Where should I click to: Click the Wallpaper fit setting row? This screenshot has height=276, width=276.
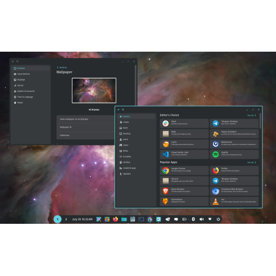pyautogui.click(x=86, y=127)
